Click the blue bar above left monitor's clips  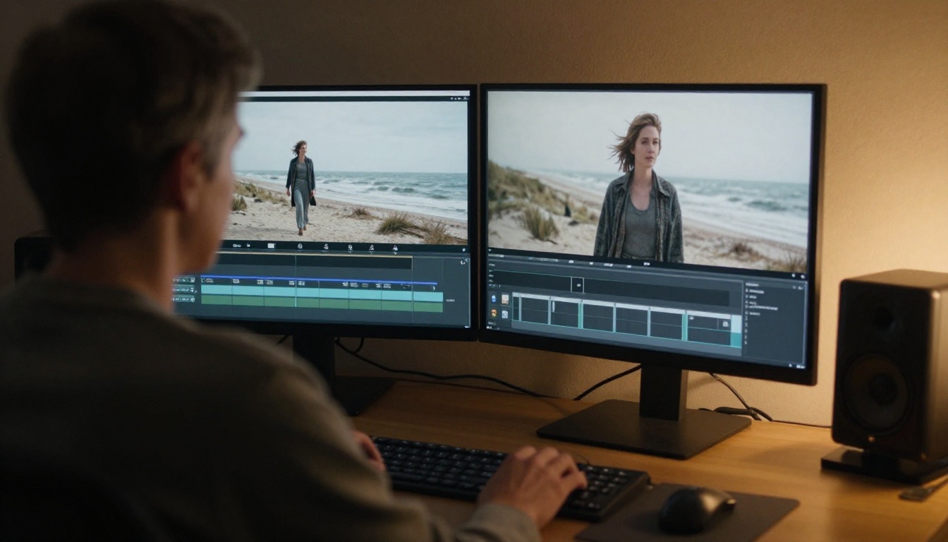pyautogui.click(x=319, y=279)
